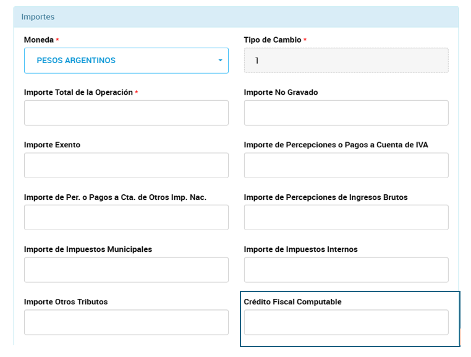The height and width of the screenshot is (357, 471).
Task: Click the Importe No Gravado input box
Action: (x=346, y=113)
